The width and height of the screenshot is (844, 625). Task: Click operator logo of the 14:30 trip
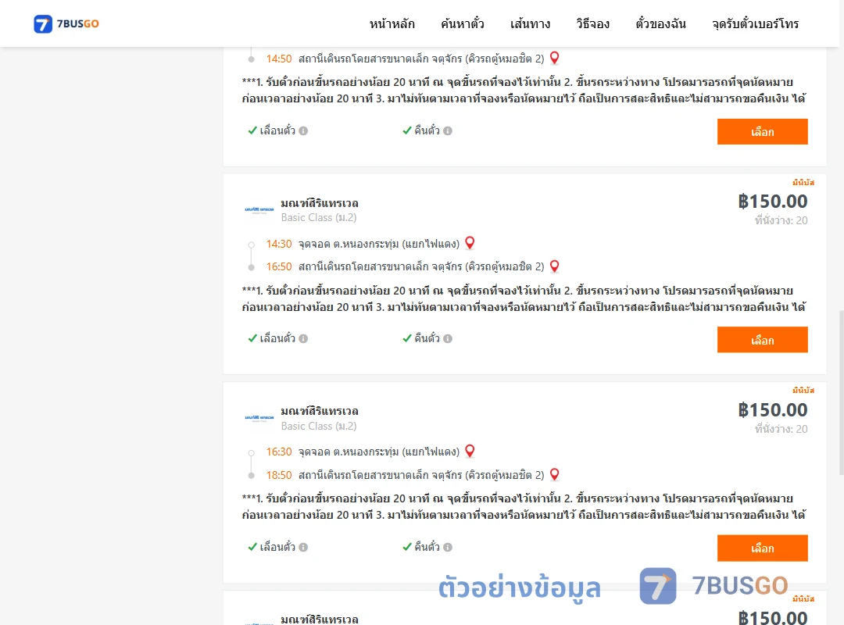pyautogui.click(x=259, y=210)
